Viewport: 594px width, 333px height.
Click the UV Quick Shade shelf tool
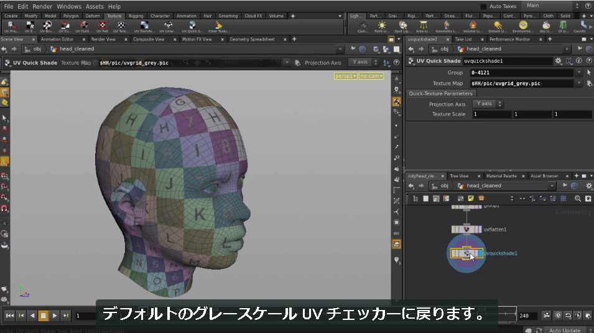coord(192,26)
